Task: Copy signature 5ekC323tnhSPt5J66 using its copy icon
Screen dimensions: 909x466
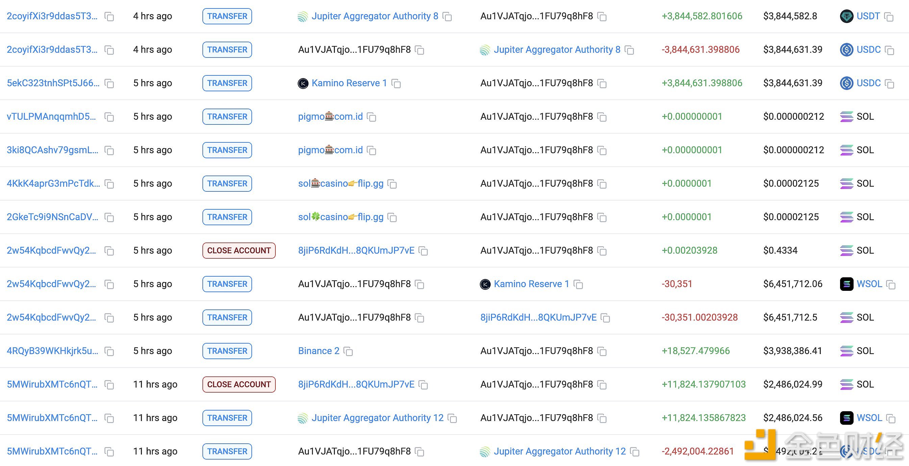Action: (109, 84)
